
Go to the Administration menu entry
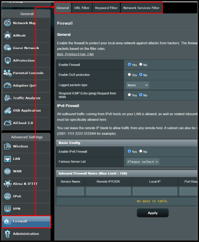pos(26,234)
